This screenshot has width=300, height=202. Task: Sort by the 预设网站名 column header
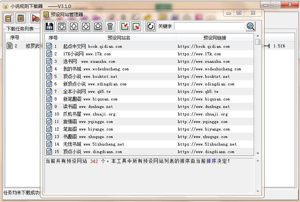tap(119, 38)
